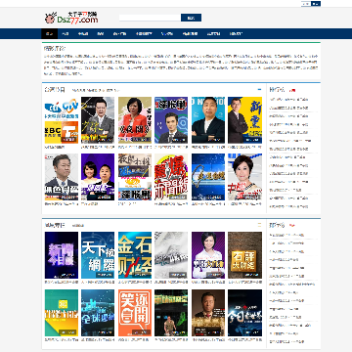Open the red 爆 新聞 poster thumbnail

click(171, 177)
